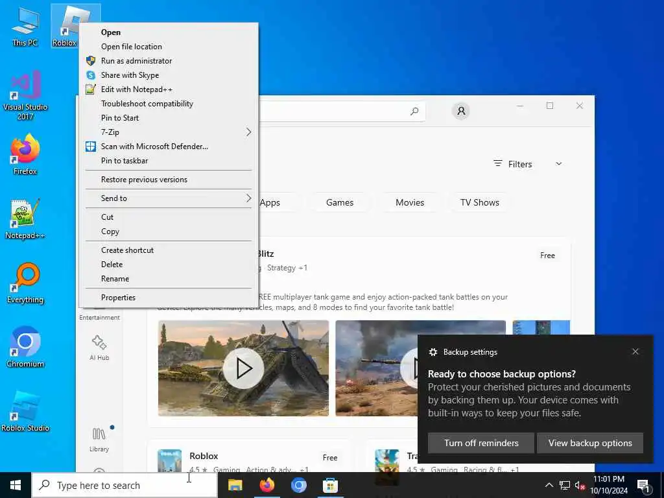The width and height of the screenshot is (664, 498).
Task: Open the AI Hub section in Store
Action: (x=99, y=348)
